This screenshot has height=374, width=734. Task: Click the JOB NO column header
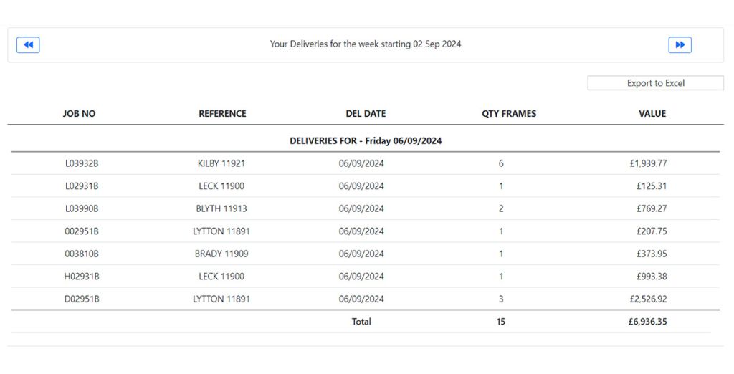pos(79,113)
